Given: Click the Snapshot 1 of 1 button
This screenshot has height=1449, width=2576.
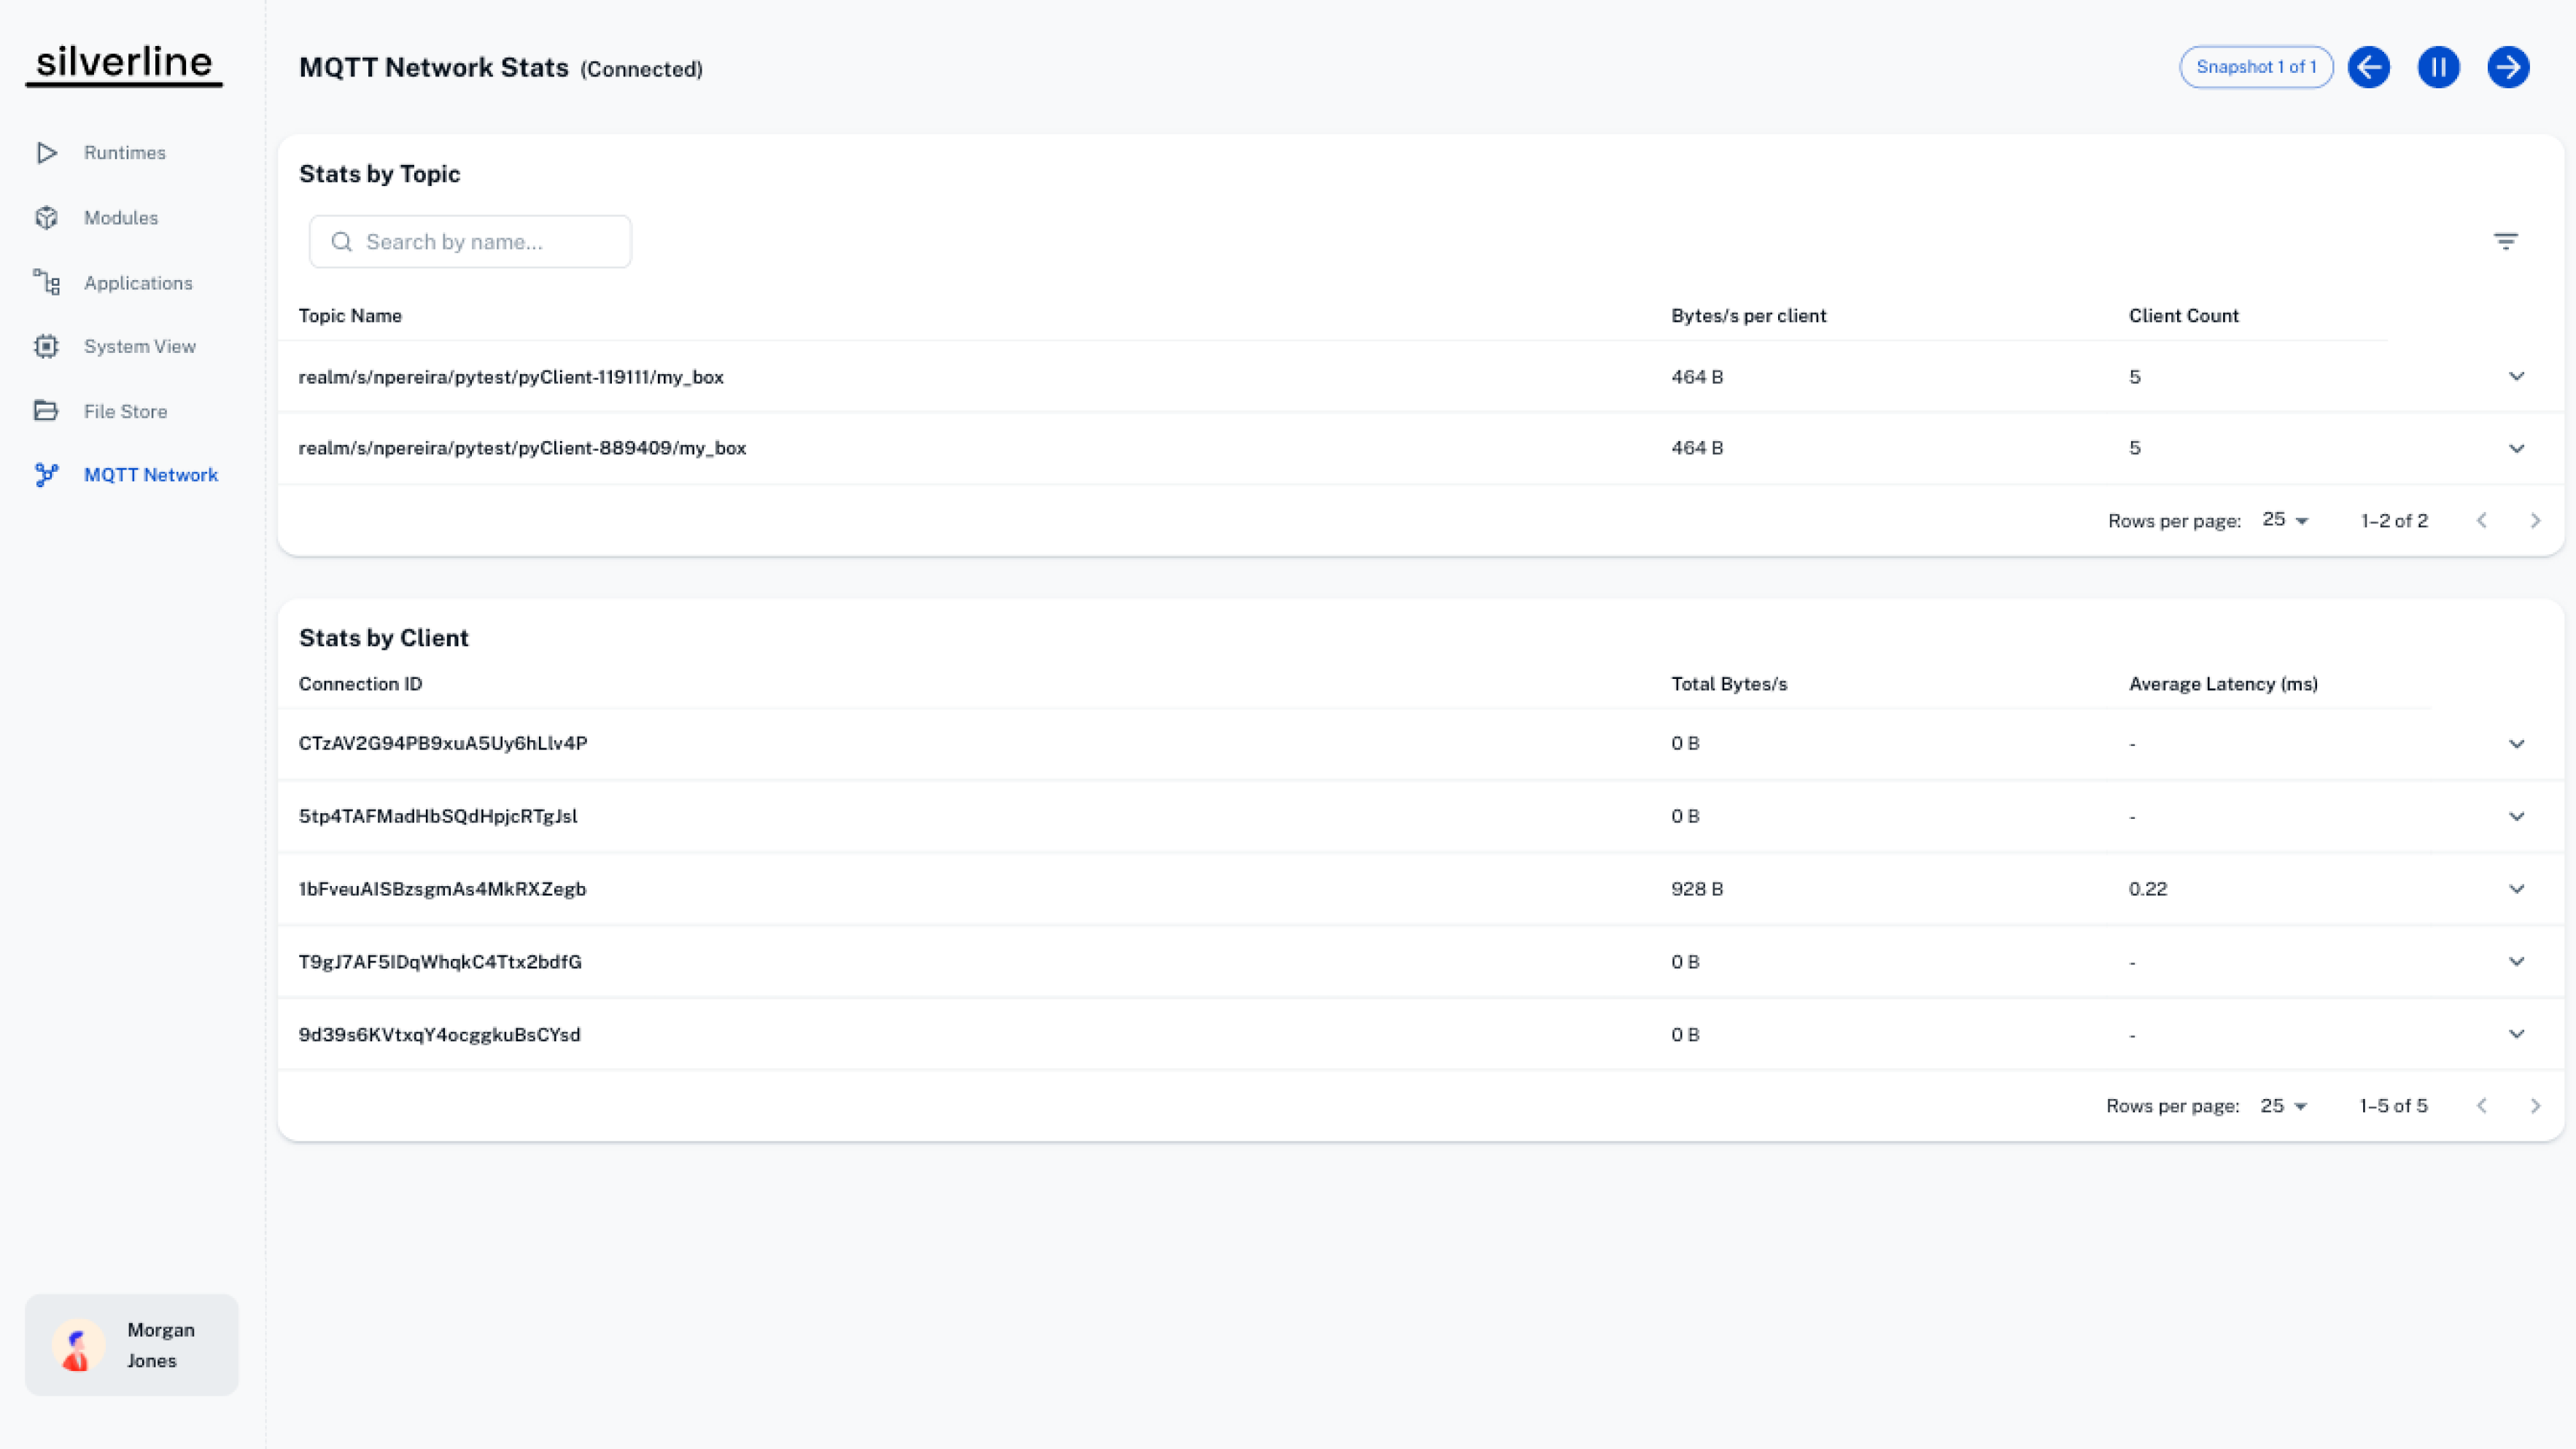Looking at the screenshot, I should [x=2256, y=67].
